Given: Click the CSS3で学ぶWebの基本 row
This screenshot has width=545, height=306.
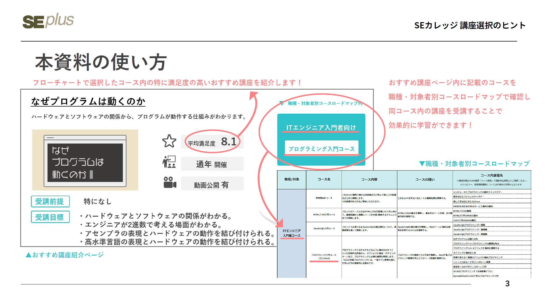Looking at the screenshot, I should [x=492, y=220].
